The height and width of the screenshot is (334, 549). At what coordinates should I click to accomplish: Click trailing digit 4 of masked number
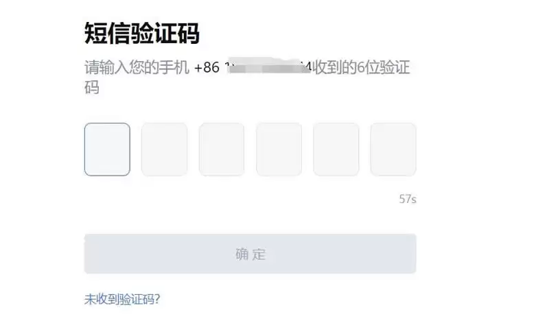308,69
